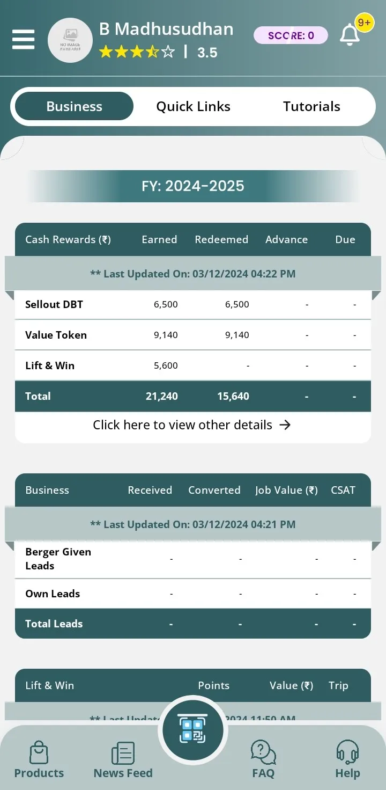Tap the SCORE: 0 badge
This screenshot has width=386, height=790.
[x=291, y=35]
